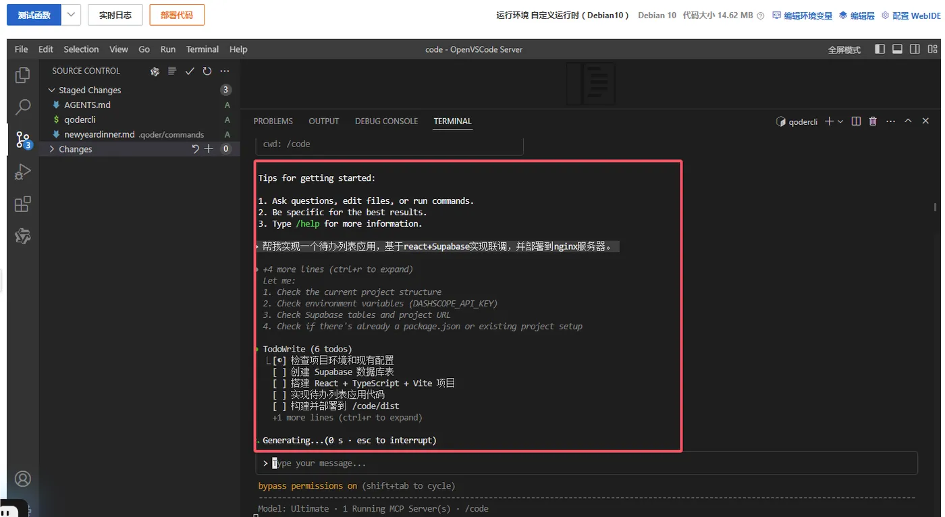The image size is (945, 517).
Task: Open Source Control more actions ellipsis
Action: pyautogui.click(x=225, y=71)
